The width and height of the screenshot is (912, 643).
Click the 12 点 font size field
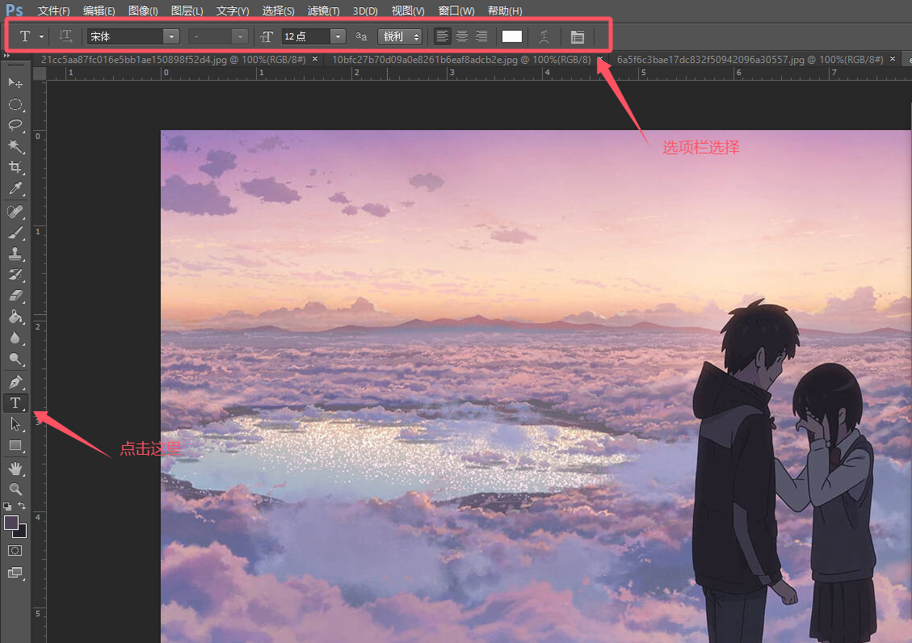tap(306, 36)
